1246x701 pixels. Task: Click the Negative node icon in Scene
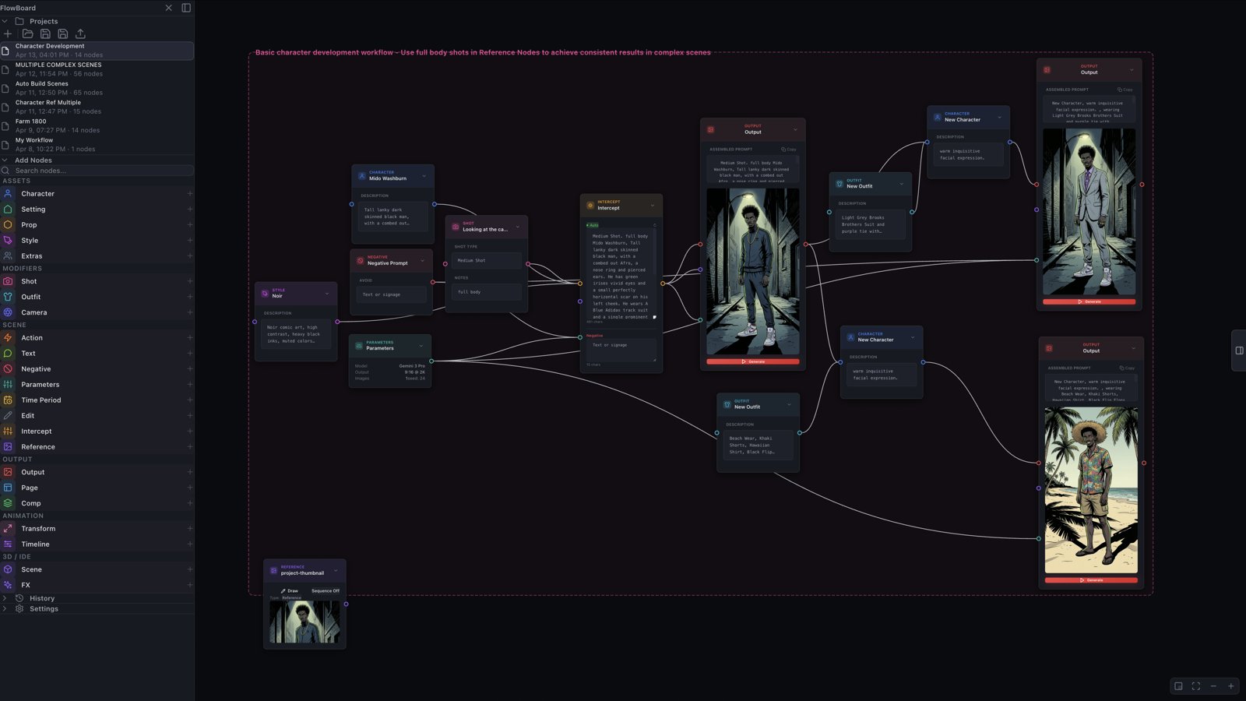coord(8,368)
